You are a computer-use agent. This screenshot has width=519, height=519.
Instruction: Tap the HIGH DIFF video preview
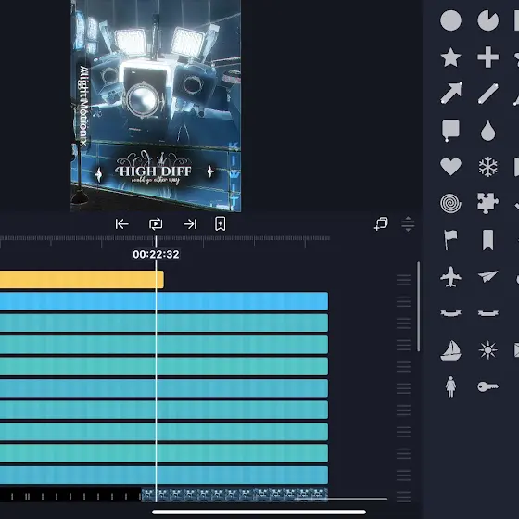(x=156, y=106)
